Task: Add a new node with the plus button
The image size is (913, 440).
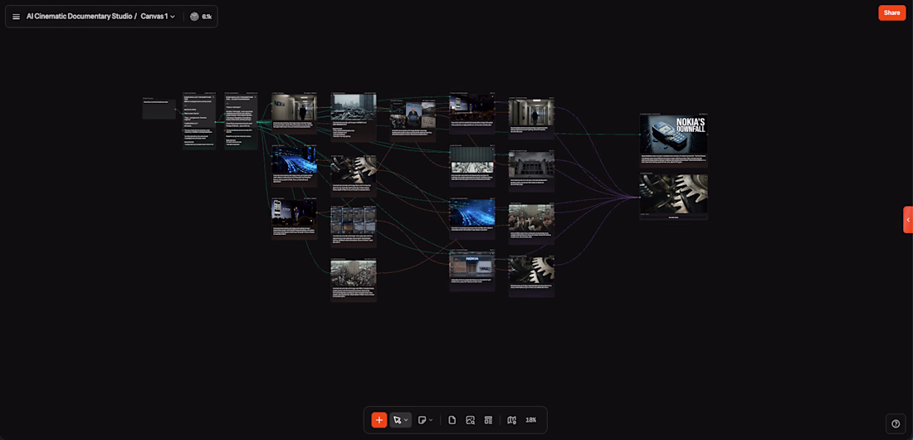Action: pos(379,419)
